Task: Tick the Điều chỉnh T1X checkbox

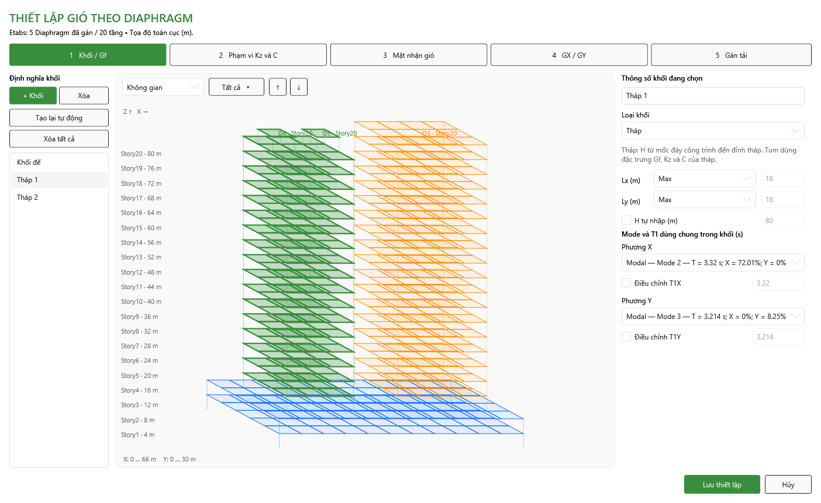Action: coord(626,283)
